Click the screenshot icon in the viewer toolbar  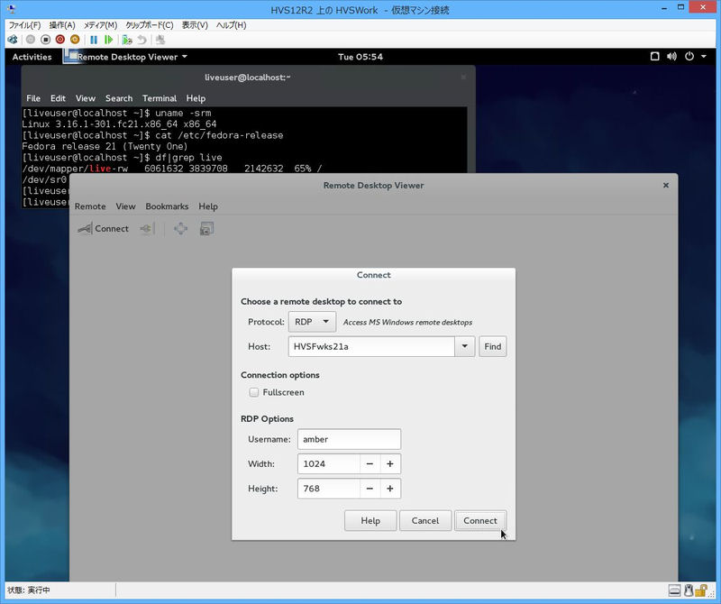click(206, 229)
